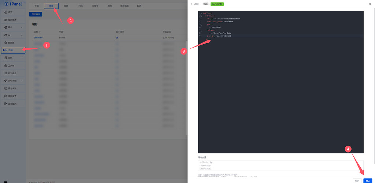
Task: Click the 返回 back arrow in editor drawer
Action: pyautogui.click(x=192, y=4)
